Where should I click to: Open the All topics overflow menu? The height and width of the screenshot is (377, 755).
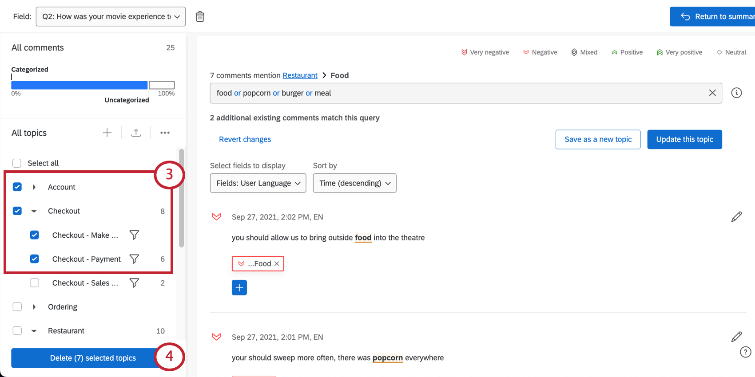165,133
